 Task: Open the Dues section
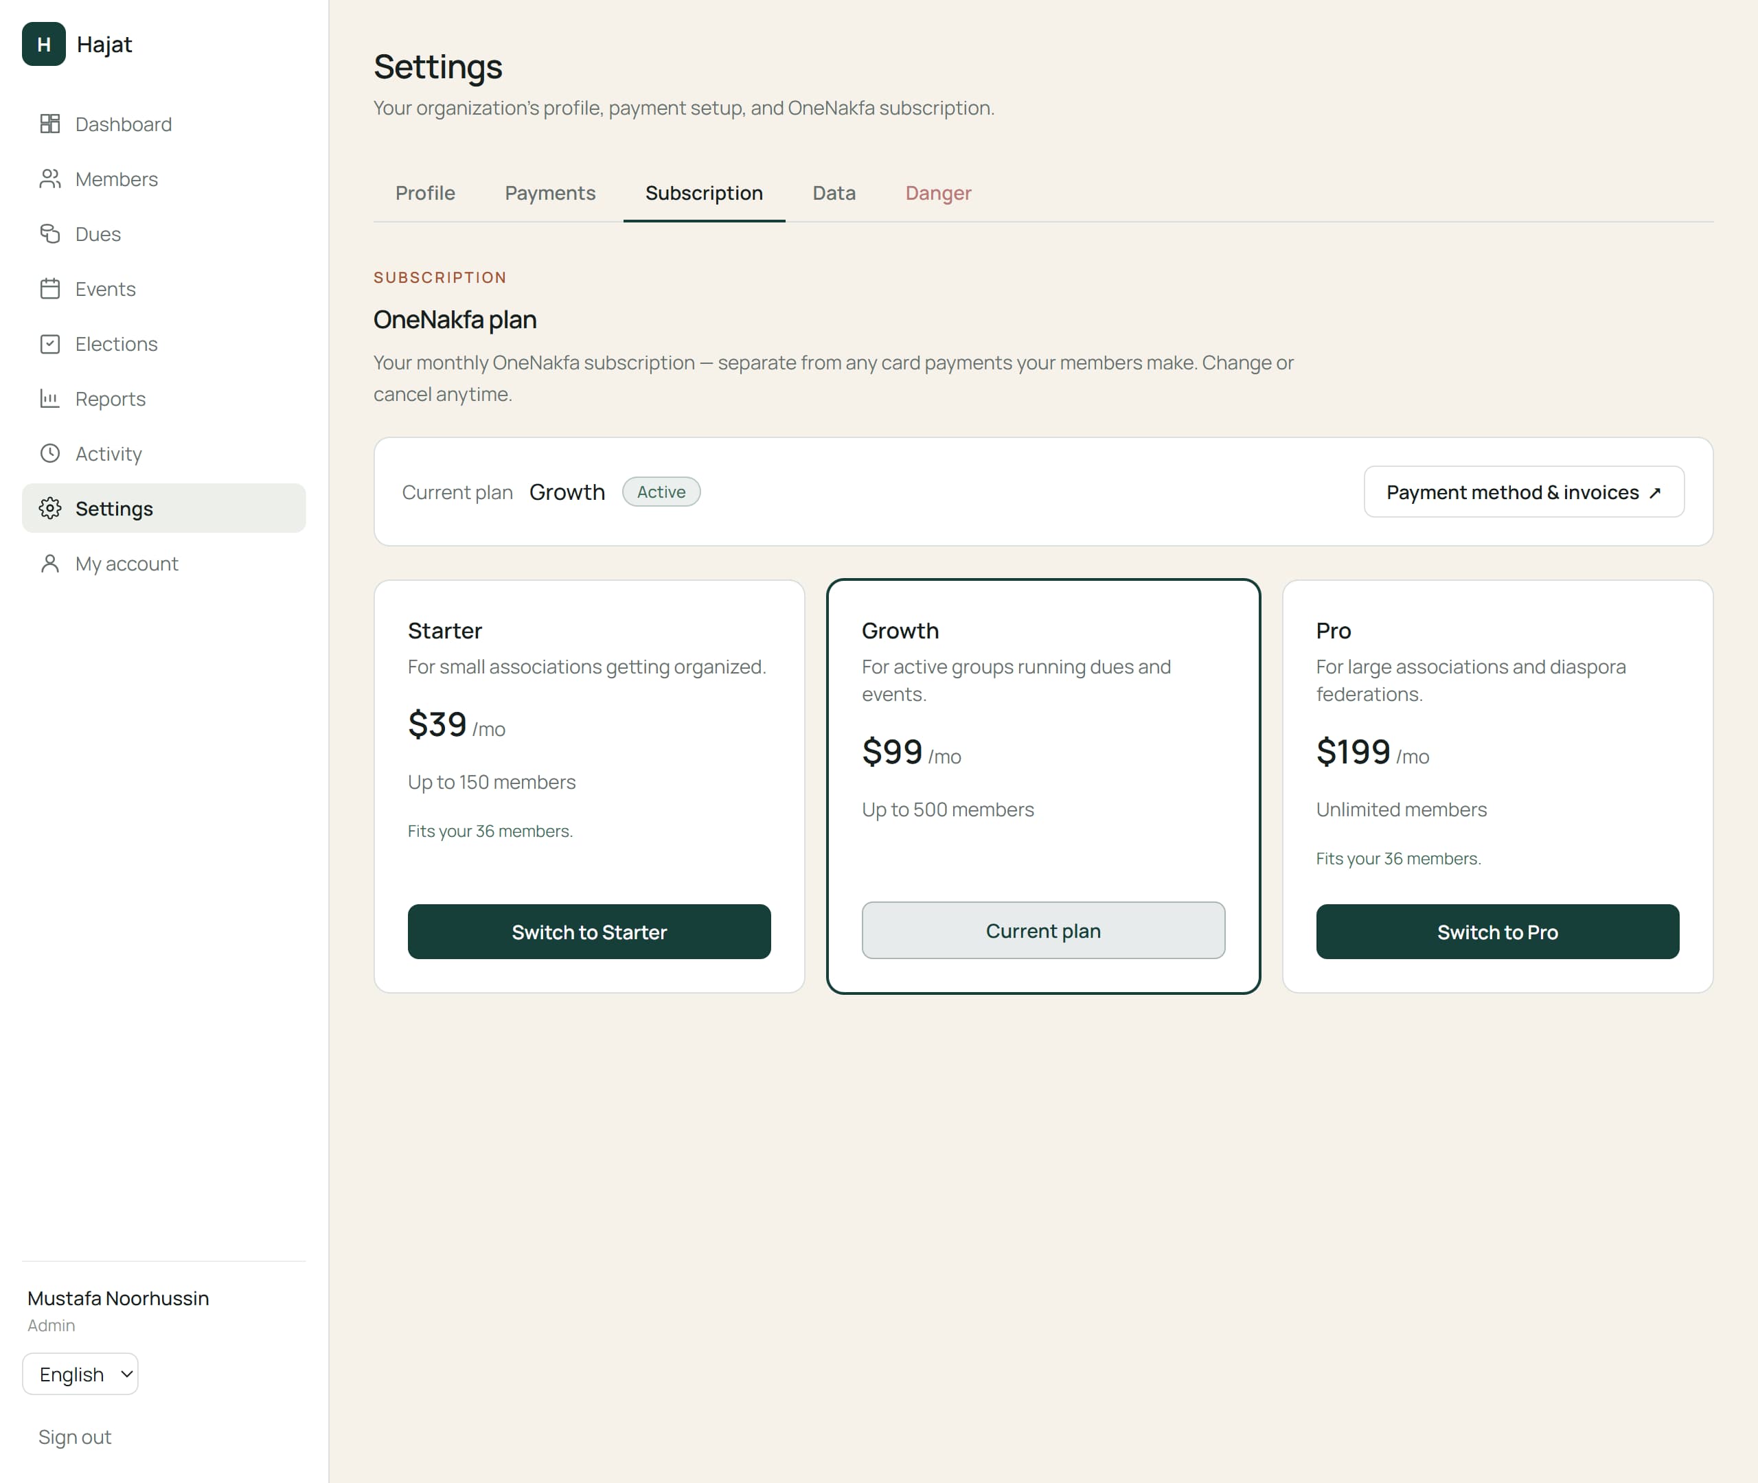click(164, 233)
